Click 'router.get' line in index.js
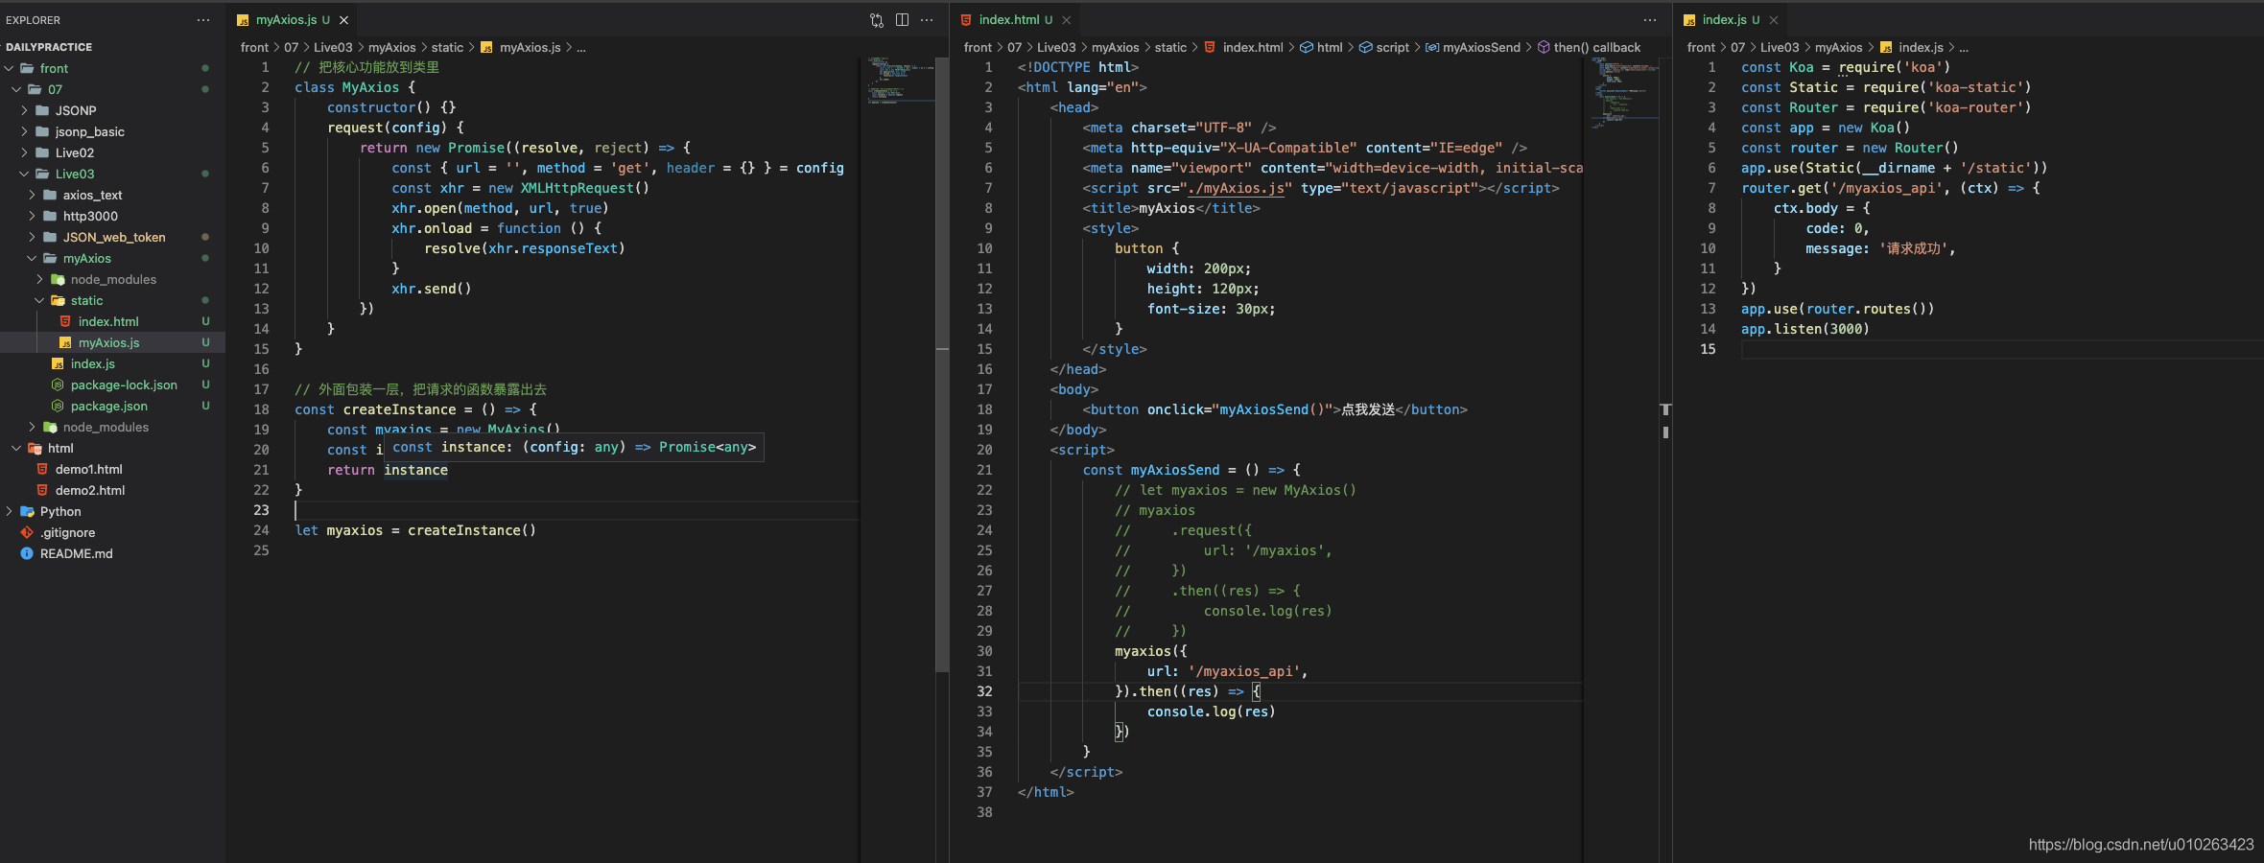2264x863 pixels. pos(1890,188)
